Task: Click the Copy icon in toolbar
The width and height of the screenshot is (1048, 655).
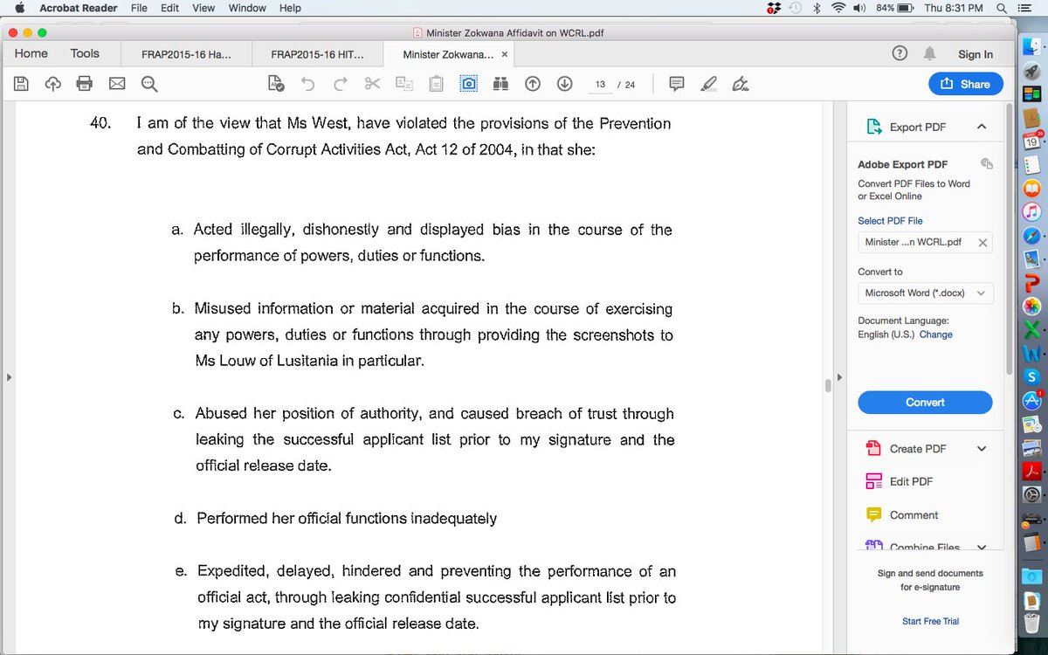Action: [403, 84]
